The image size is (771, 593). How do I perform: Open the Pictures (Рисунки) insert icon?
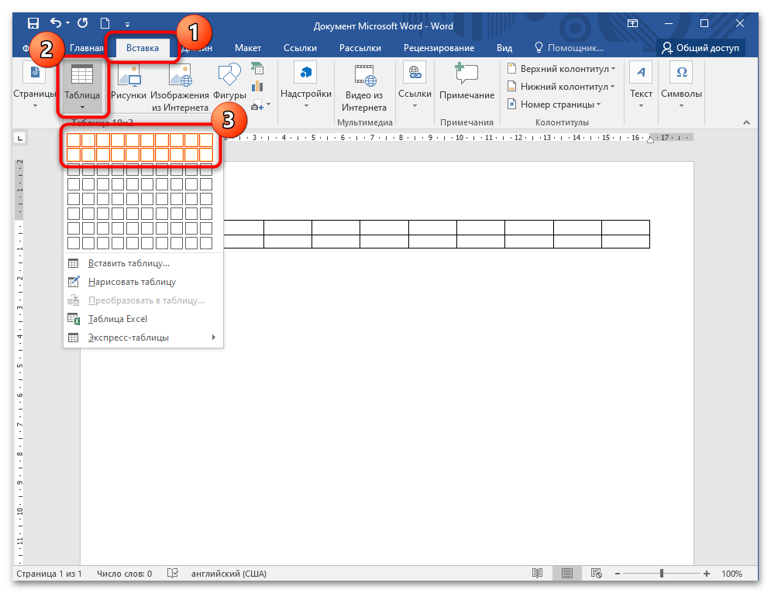click(x=129, y=76)
